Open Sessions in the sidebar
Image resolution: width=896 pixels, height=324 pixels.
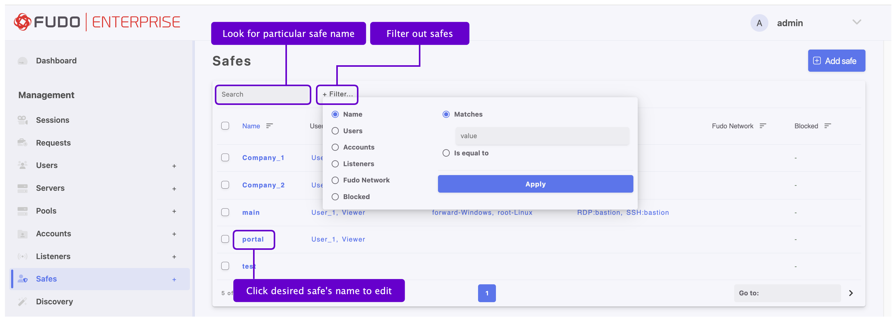(52, 120)
